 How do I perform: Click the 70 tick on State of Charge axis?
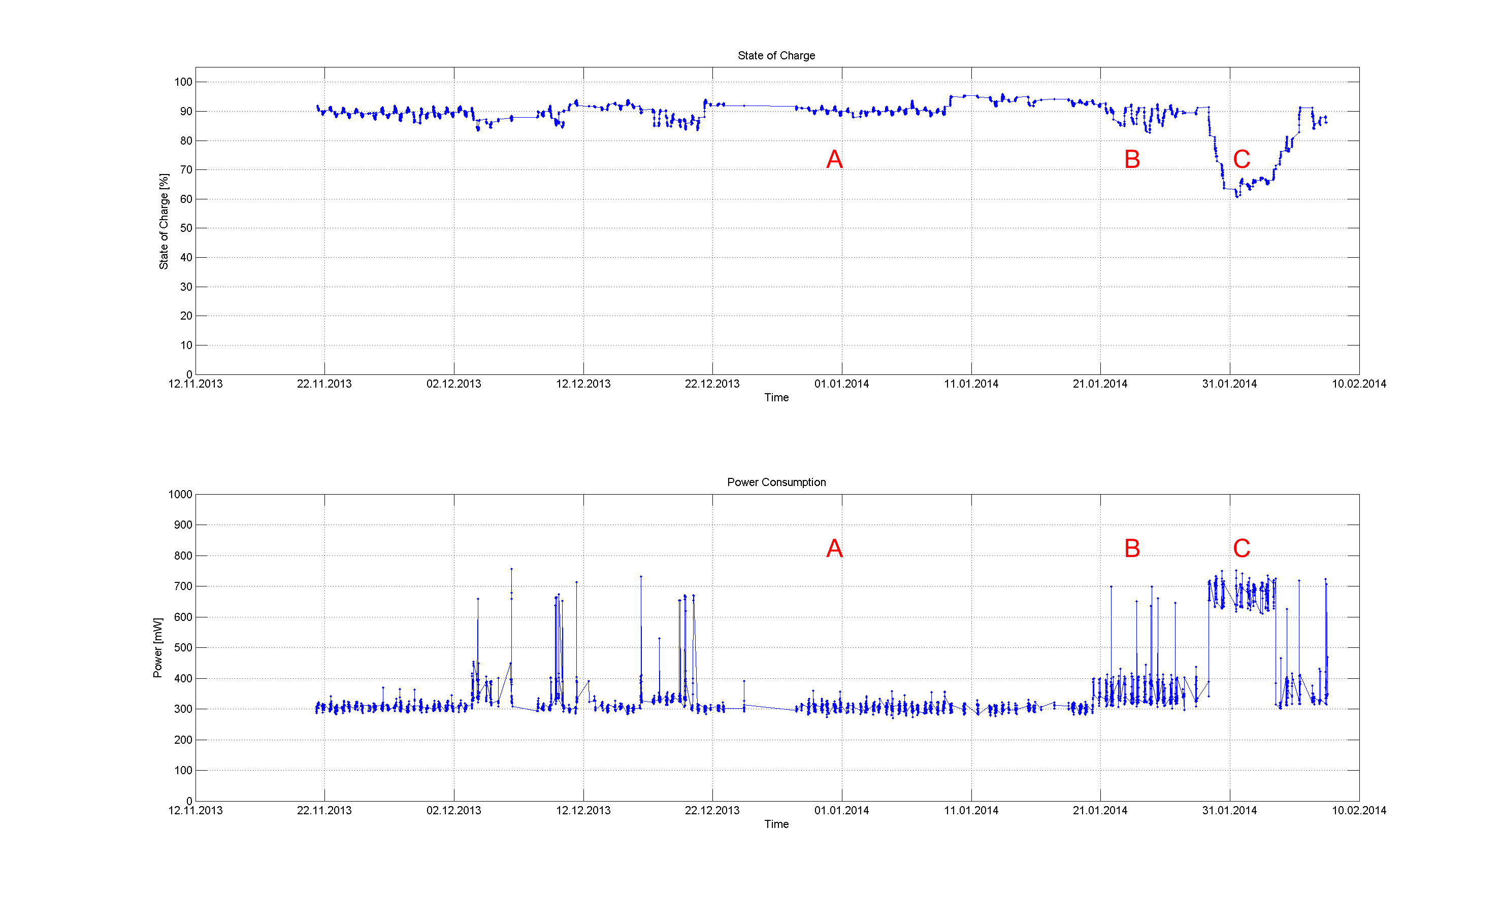(x=186, y=170)
